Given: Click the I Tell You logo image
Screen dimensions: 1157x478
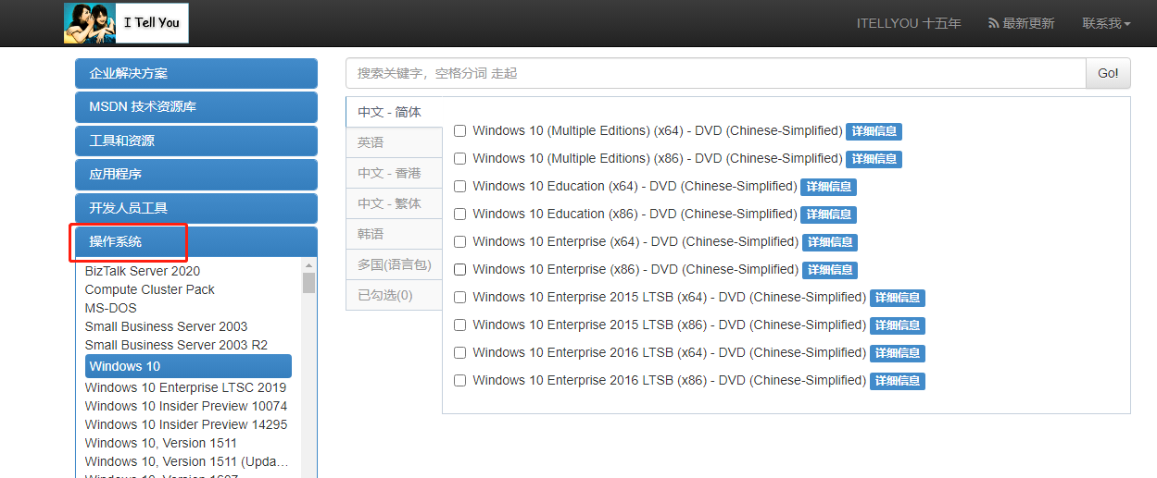Looking at the screenshot, I should pos(126,23).
